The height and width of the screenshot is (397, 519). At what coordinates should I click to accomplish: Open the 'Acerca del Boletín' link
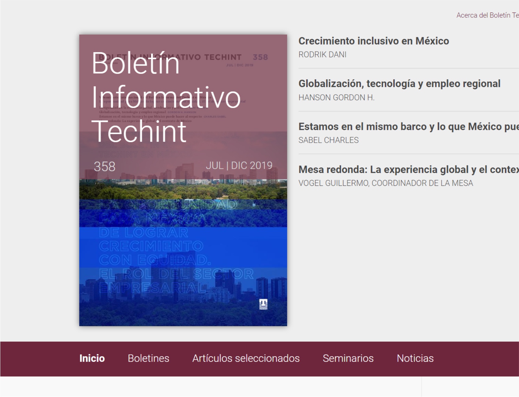click(x=488, y=15)
